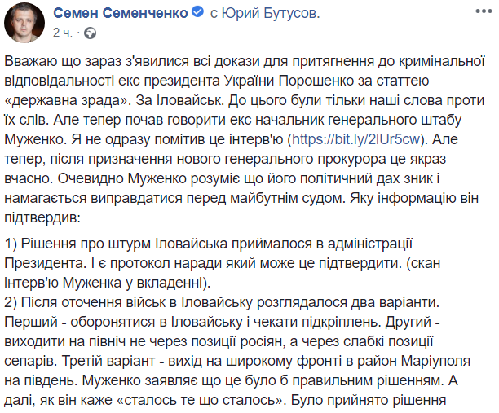Click the blue verified badge
499x413 pixels.
tap(197, 14)
